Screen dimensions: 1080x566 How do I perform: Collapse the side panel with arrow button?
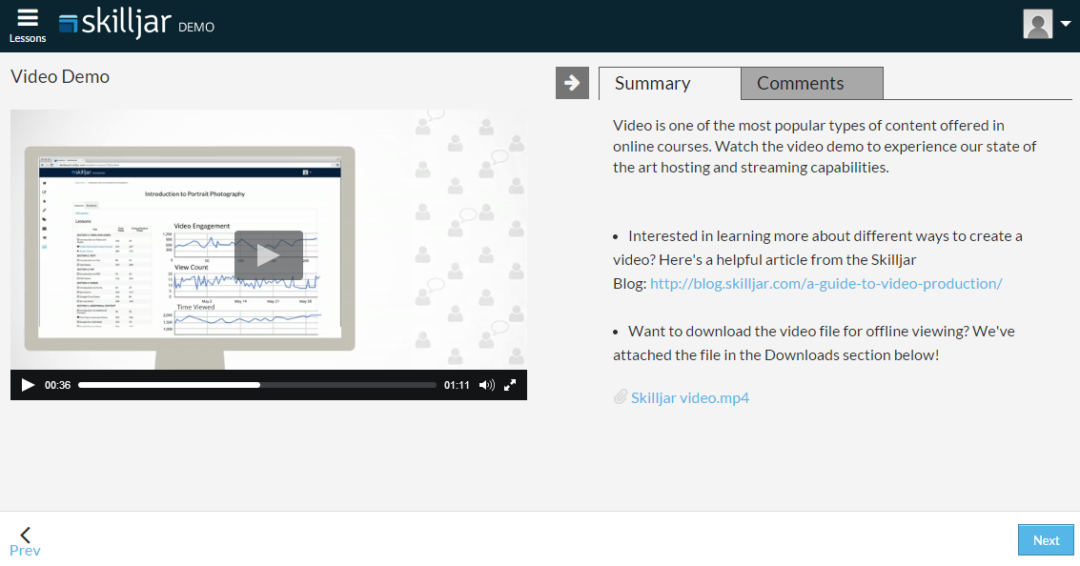572,83
